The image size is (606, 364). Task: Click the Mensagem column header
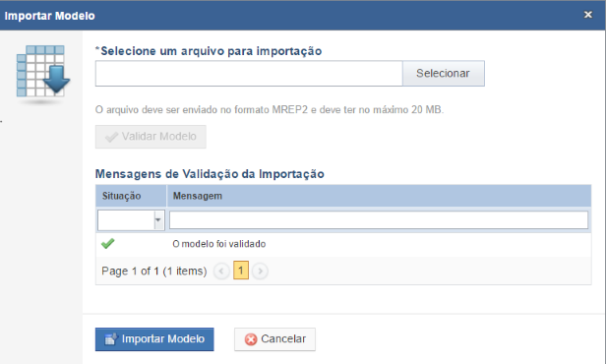coord(379,196)
